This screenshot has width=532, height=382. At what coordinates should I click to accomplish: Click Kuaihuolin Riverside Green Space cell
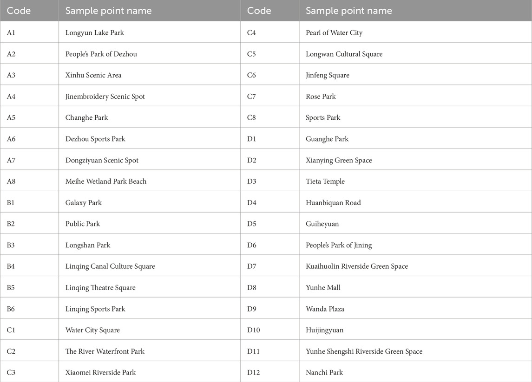357,266
